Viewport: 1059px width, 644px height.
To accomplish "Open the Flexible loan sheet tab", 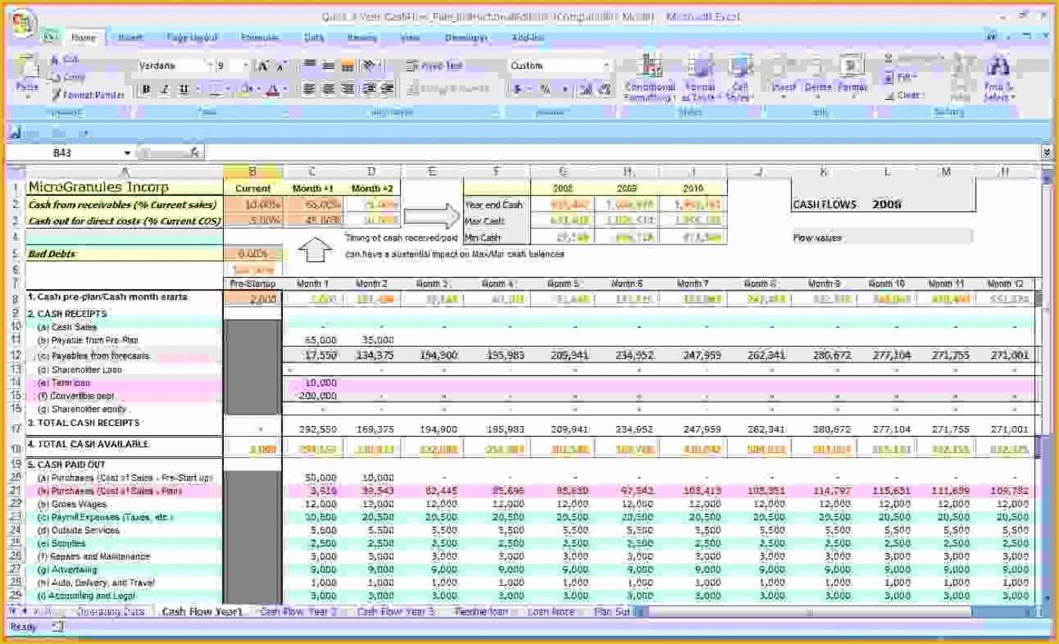I will (481, 611).
